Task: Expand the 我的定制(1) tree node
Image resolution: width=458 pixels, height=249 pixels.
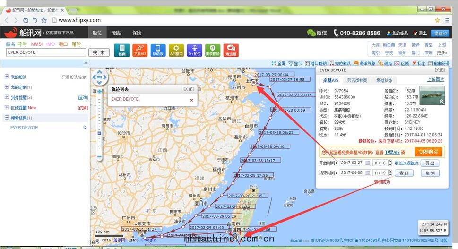Action: click(7, 87)
